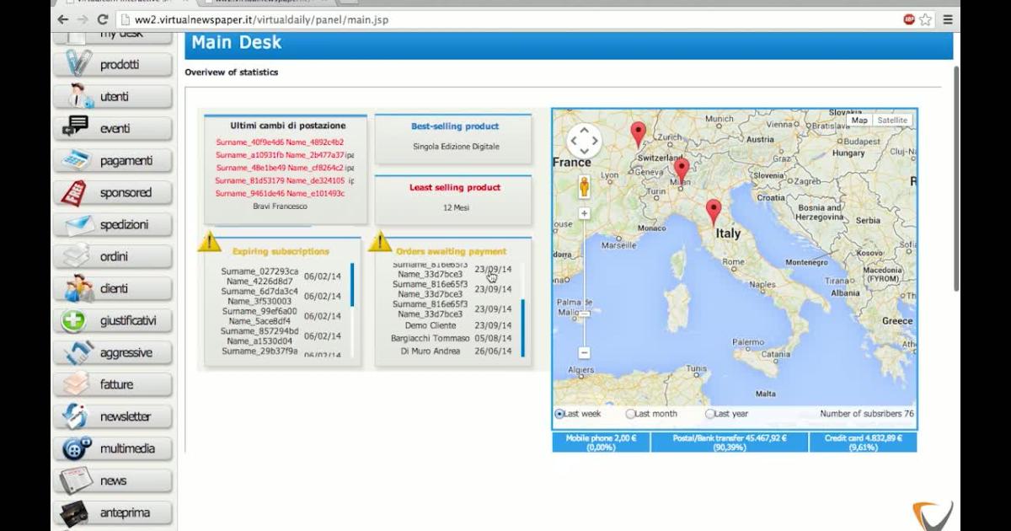Screen dimensions: 1011x531
Task: Open the newsletter menu item
Action: [125, 416]
